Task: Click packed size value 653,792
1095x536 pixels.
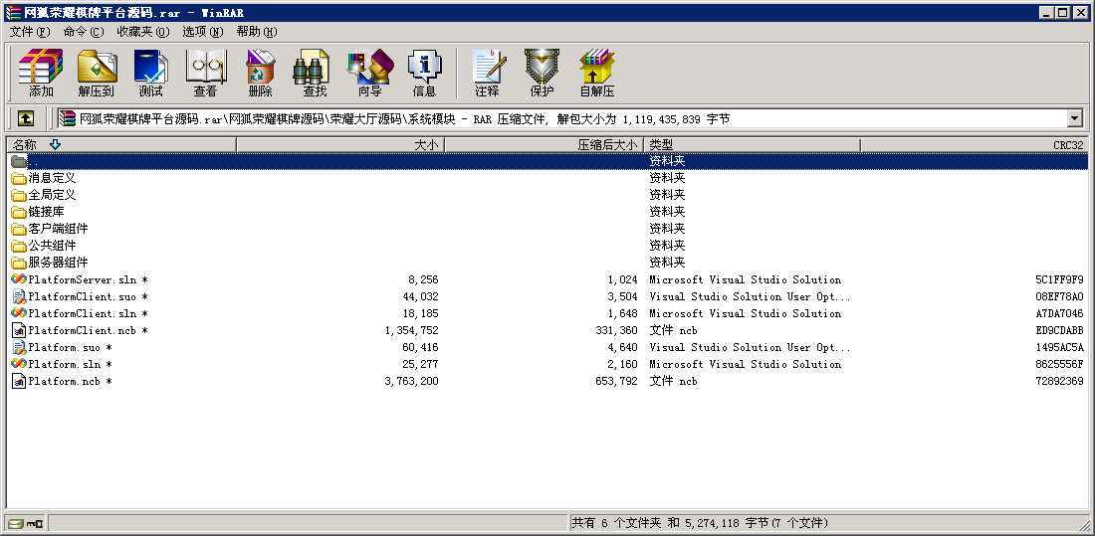Action: tap(614, 381)
